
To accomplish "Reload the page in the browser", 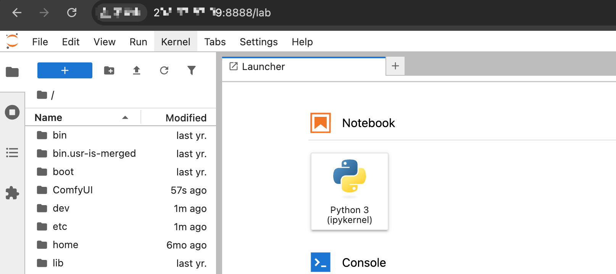I will (72, 13).
